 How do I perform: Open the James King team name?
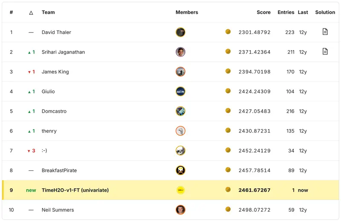point(55,72)
